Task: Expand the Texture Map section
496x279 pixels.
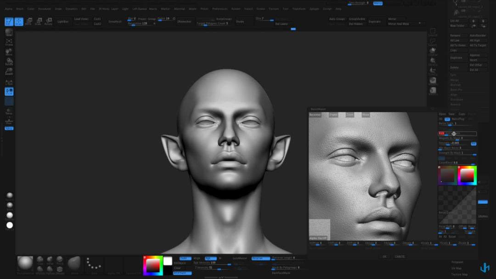Action: coord(459,274)
